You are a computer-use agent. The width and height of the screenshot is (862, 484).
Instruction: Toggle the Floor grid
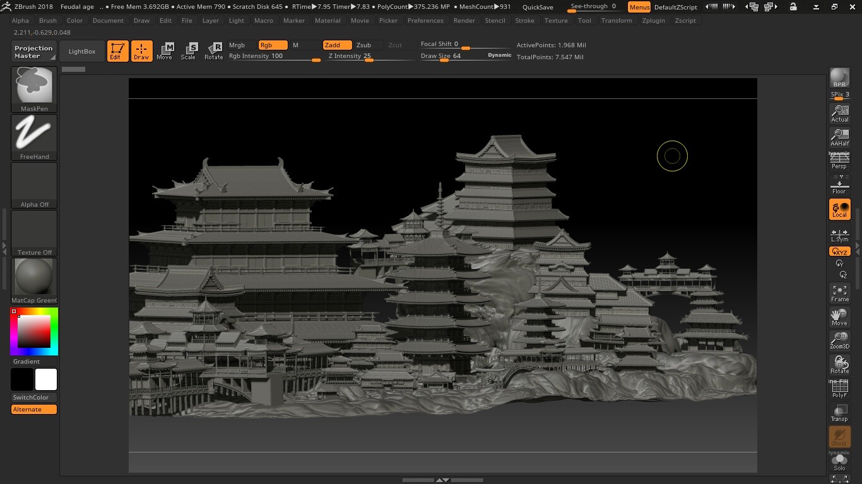(839, 185)
